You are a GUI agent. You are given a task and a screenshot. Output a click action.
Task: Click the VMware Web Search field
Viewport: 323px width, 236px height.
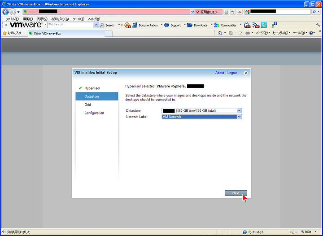pyautogui.click(x=70, y=25)
